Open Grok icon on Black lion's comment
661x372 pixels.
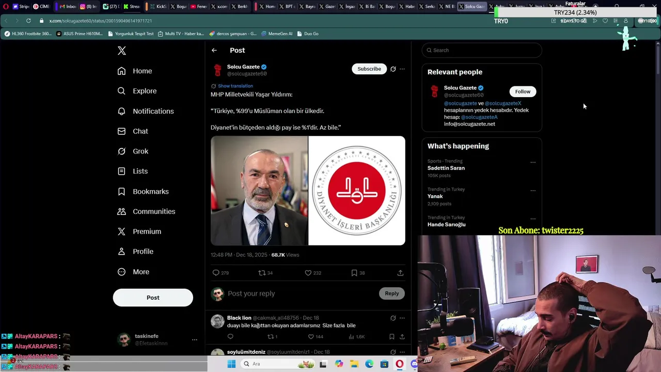pos(393,318)
